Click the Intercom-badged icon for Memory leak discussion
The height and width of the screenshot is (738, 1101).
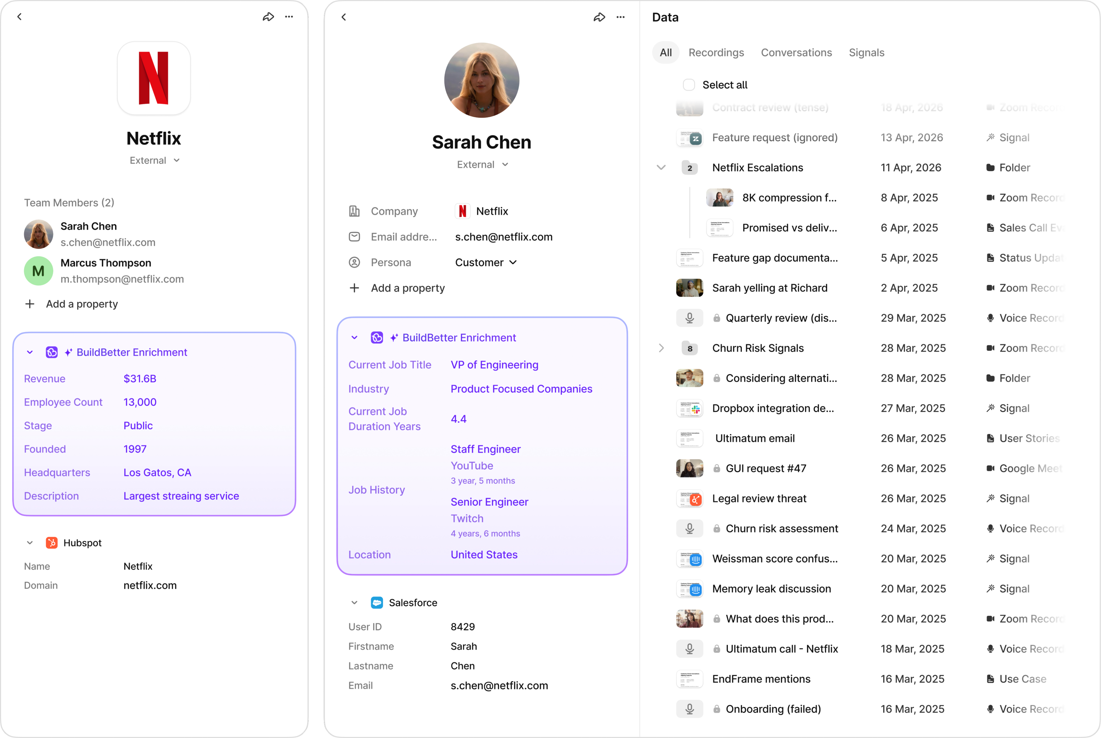[689, 589]
